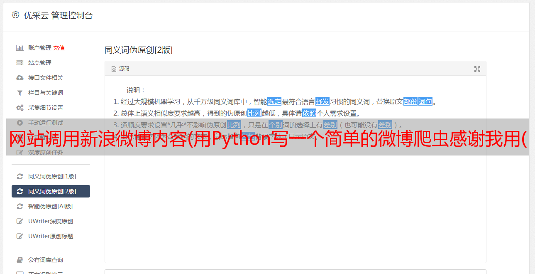
Task: Toggle fullscreen with the editor expand icon
Action: point(477,69)
